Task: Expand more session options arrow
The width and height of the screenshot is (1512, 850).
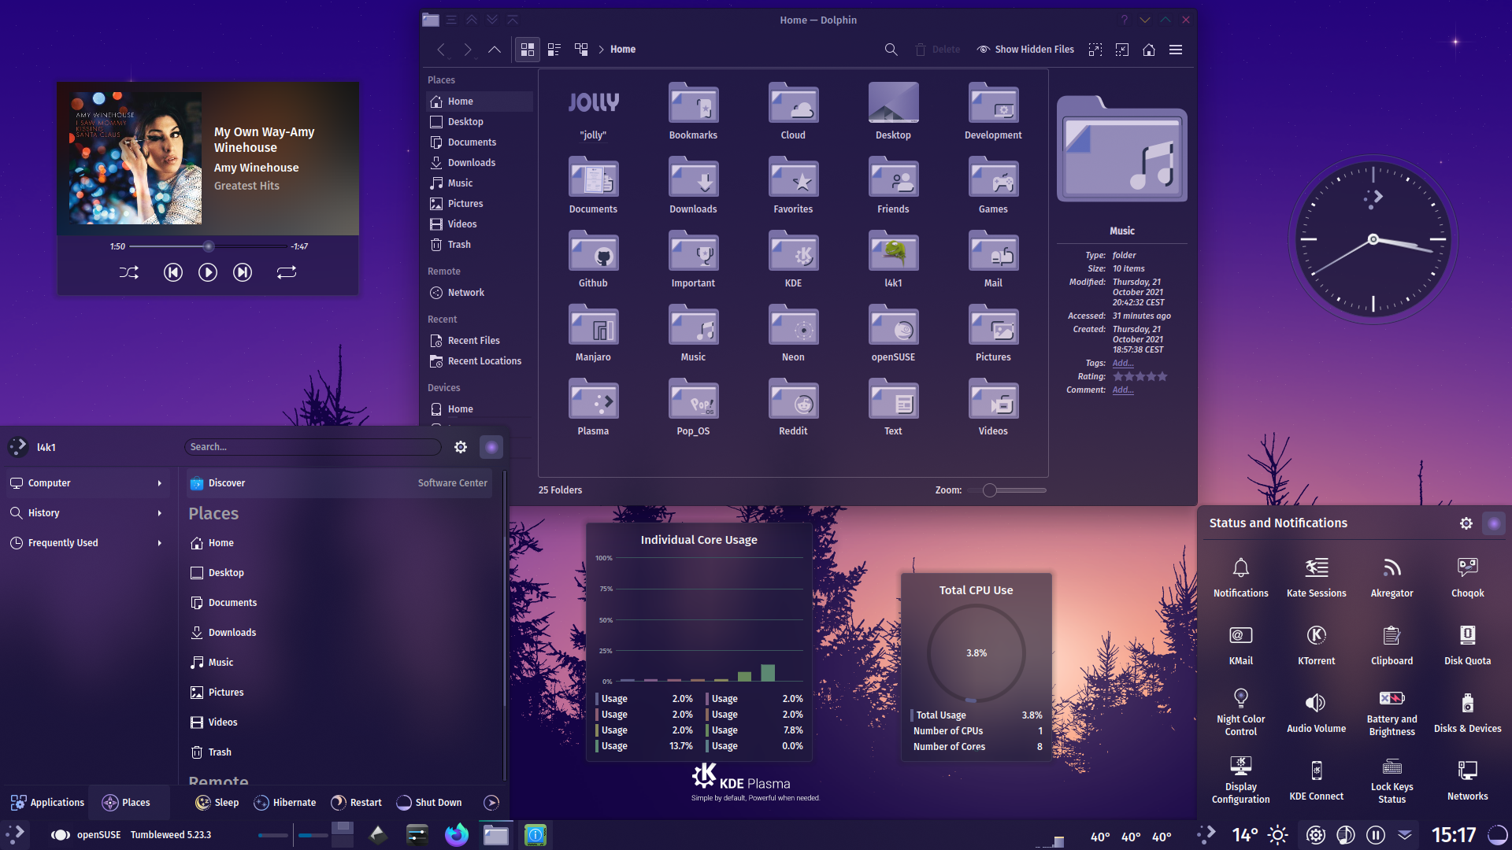Action: pyautogui.click(x=491, y=803)
